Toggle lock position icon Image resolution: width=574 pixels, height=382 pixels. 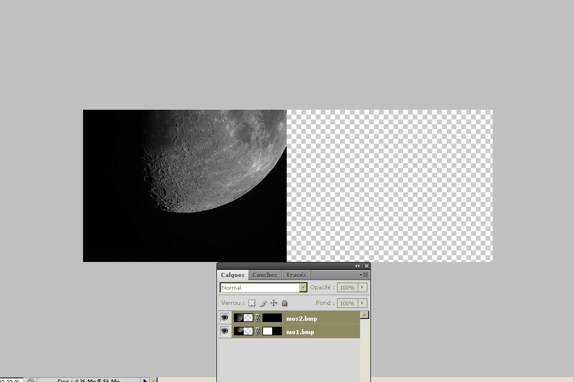273,303
